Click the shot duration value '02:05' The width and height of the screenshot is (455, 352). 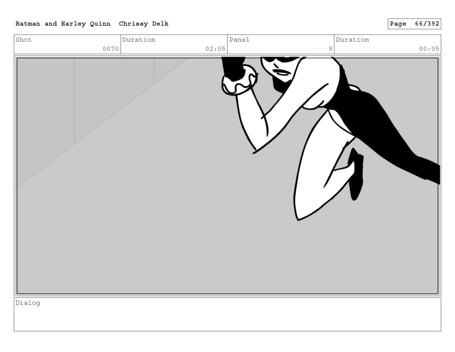pos(216,49)
